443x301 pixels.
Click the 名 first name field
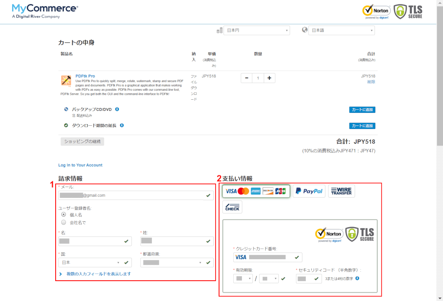coord(95,241)
